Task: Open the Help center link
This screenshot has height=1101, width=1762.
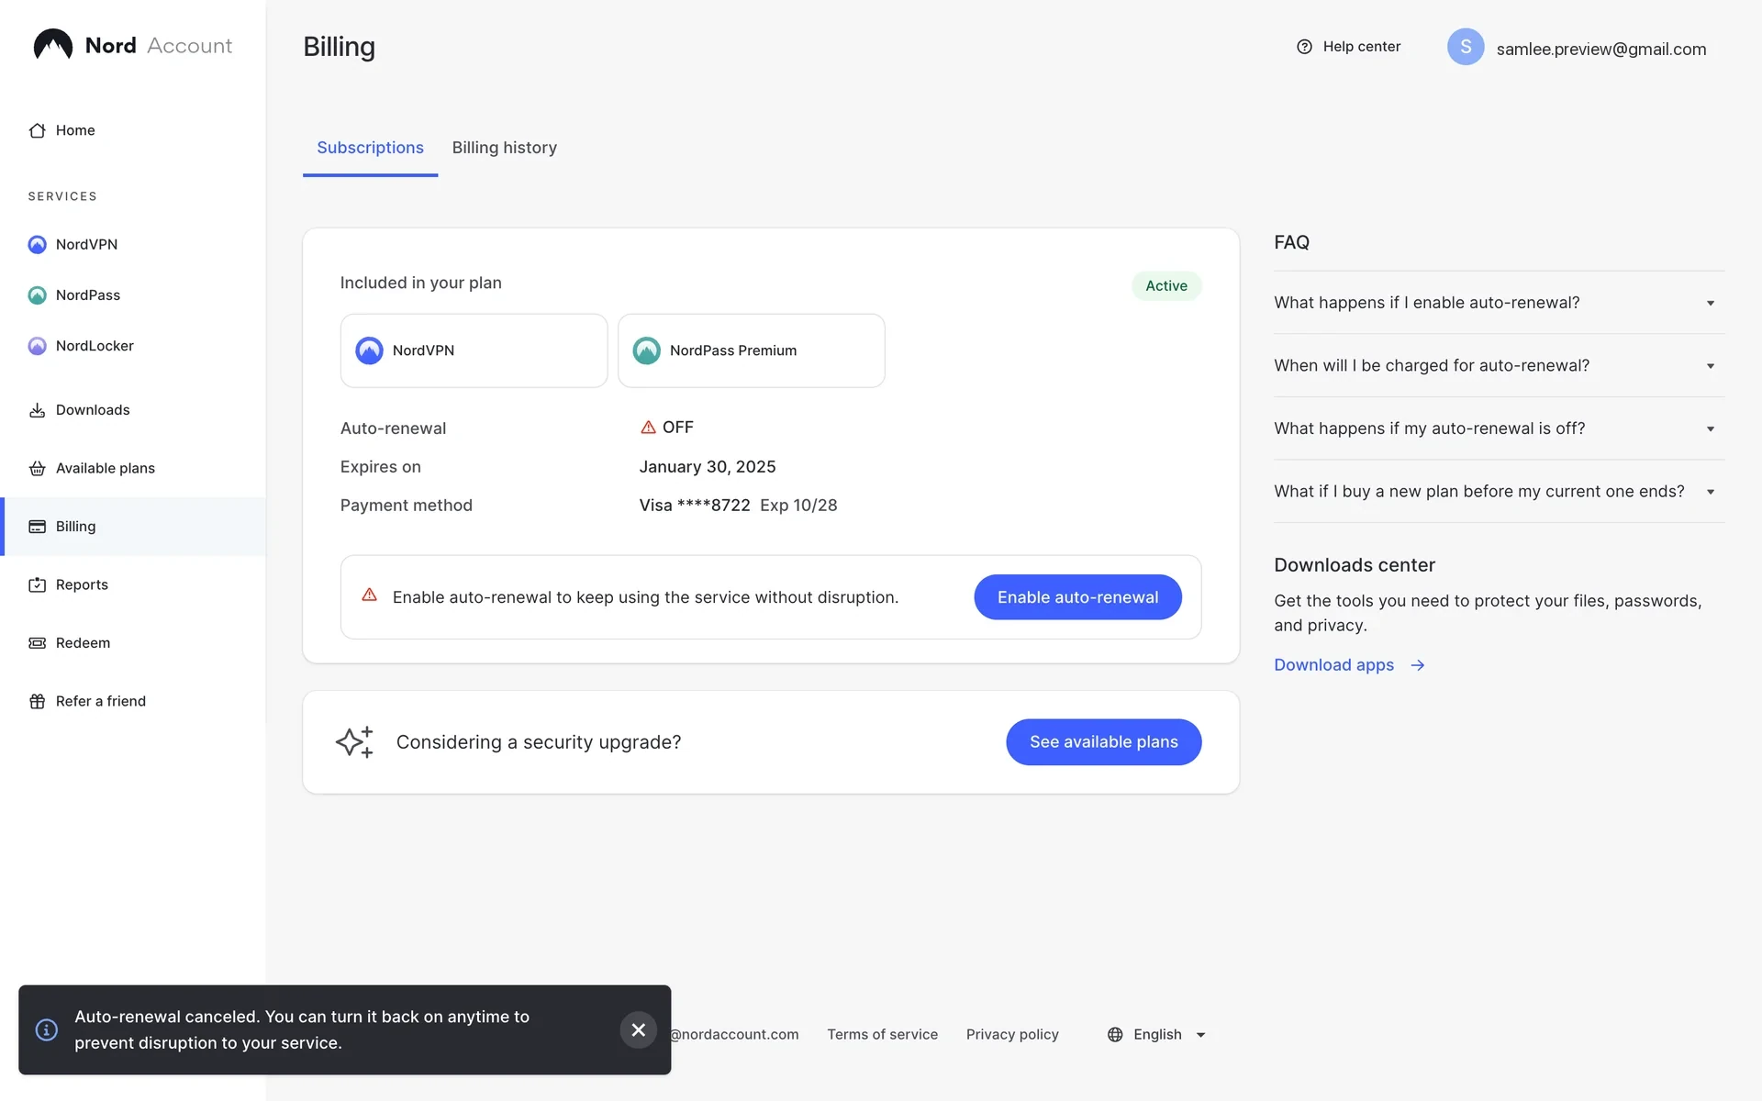Action: click(x=1349, y=47)
